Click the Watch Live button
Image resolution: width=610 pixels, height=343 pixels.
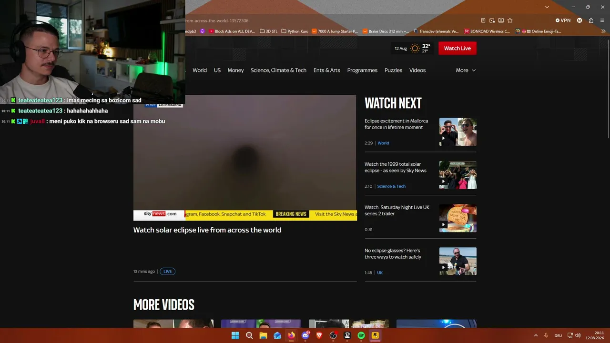(457, 48)
